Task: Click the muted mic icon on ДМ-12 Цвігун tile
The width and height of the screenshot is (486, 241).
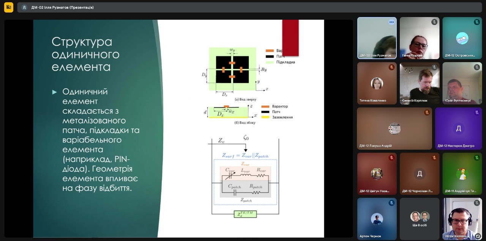Action: click(x=391, y=158)
